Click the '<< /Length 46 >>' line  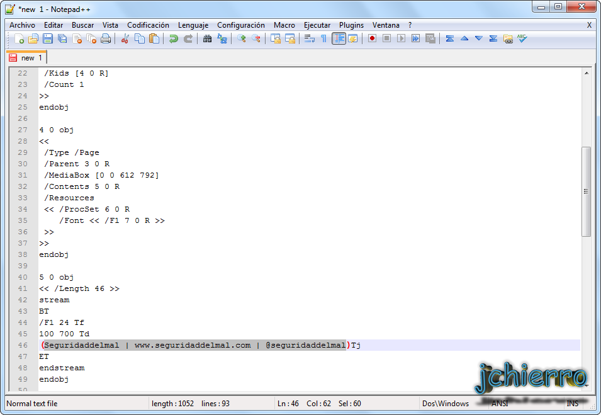click(x=79, y=288)
